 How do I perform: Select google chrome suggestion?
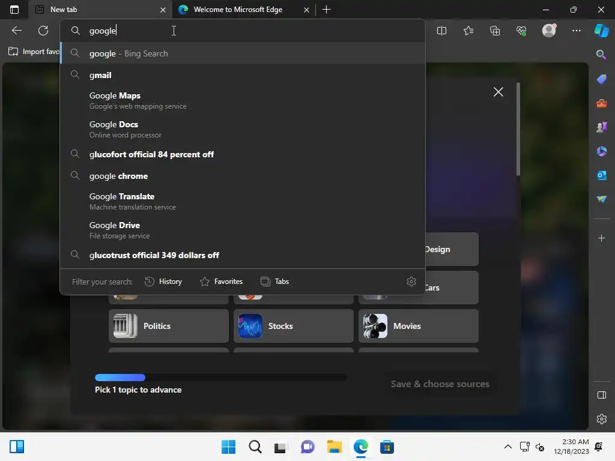coord(243,176)
